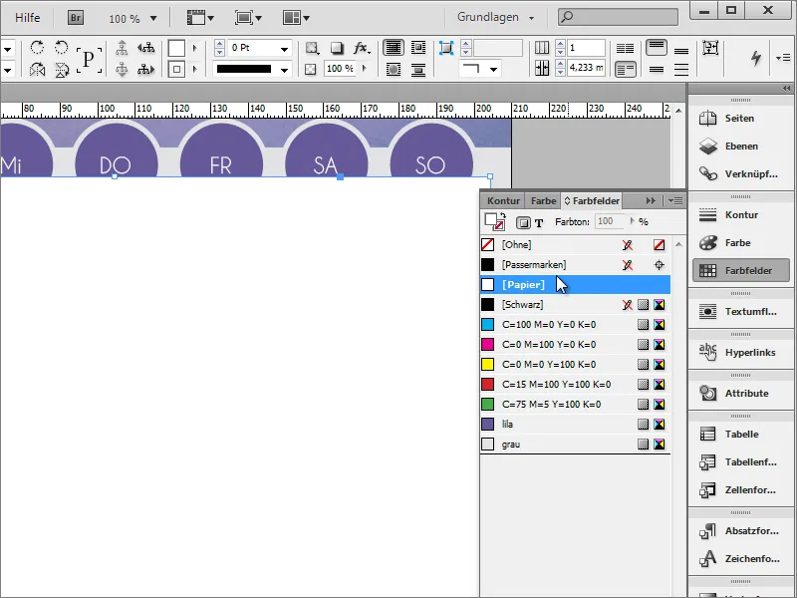Viewport: 797px width, 598px height.
Task: Open the Textumfluss panel
Action: point(740,311)
